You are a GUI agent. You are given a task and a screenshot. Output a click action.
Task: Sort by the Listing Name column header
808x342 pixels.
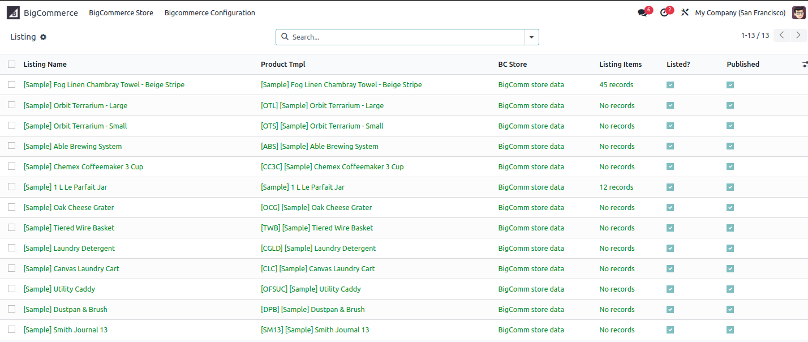tap(45, 65)
